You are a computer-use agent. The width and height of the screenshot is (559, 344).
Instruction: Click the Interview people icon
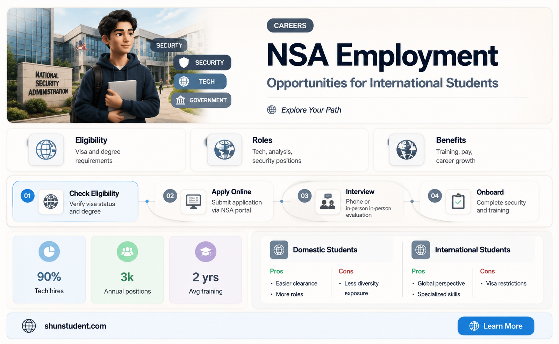click(x=328, y=202)
